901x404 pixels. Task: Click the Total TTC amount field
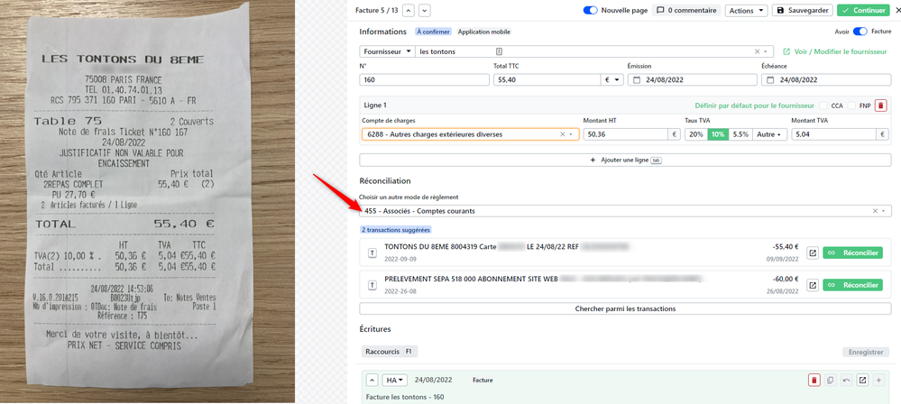click(546, 79)
